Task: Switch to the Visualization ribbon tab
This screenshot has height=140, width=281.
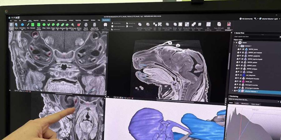Action: [x=106, y=20]
